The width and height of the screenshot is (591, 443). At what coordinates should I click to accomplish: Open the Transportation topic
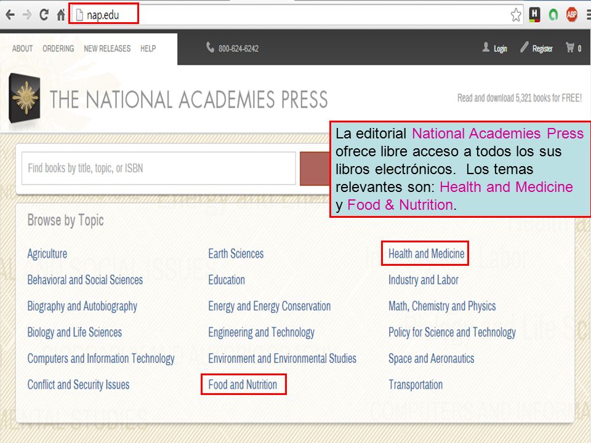tap(416, 385)
